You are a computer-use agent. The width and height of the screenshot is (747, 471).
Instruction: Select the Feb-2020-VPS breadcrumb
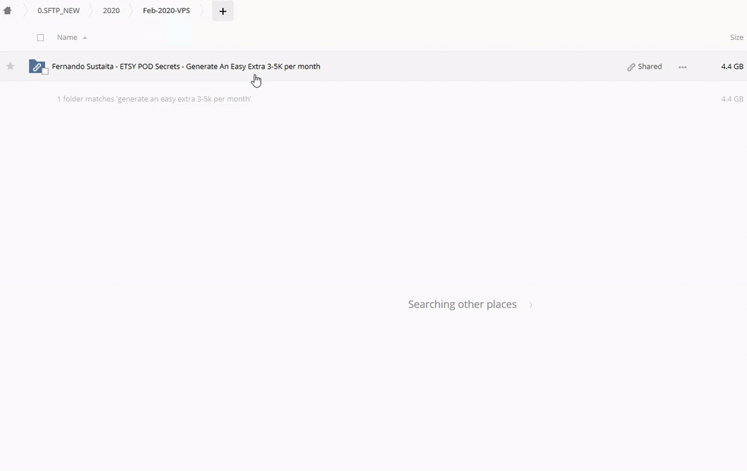pyautogui.click(x=166, y=10)
